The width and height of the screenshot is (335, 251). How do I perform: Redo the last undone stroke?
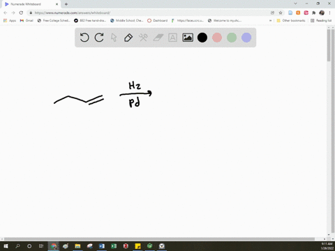pos(99,38)
